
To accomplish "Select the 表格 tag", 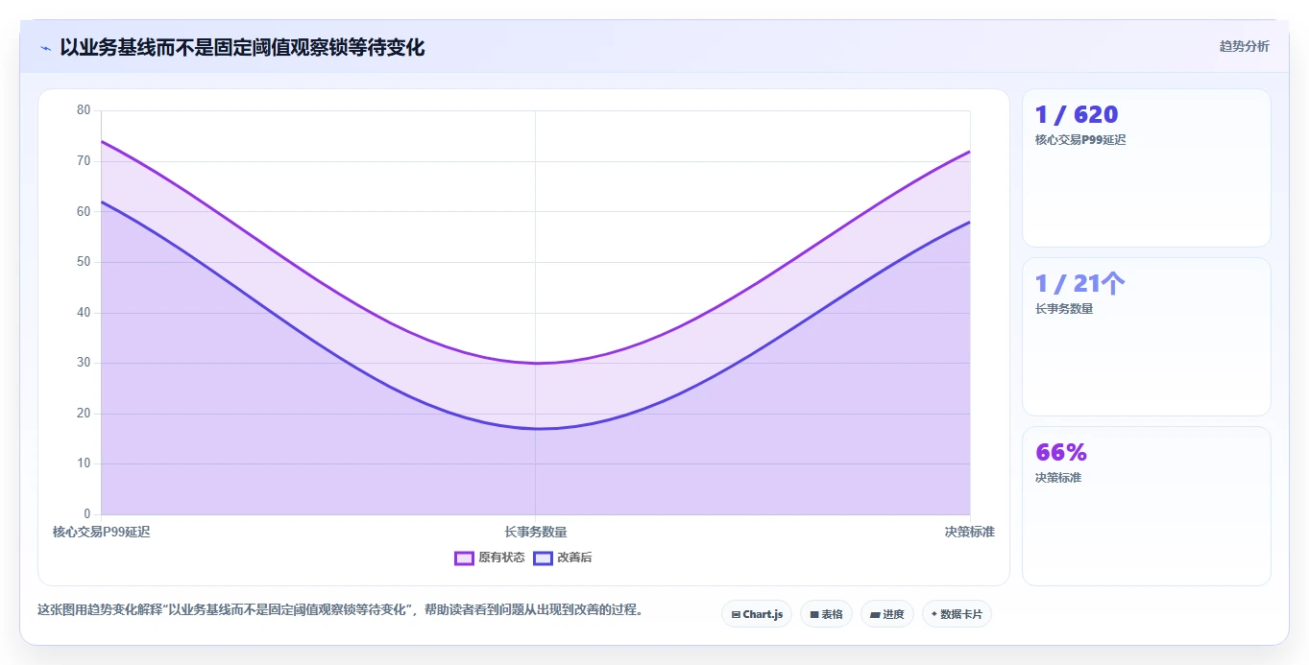I will (826, 614).
